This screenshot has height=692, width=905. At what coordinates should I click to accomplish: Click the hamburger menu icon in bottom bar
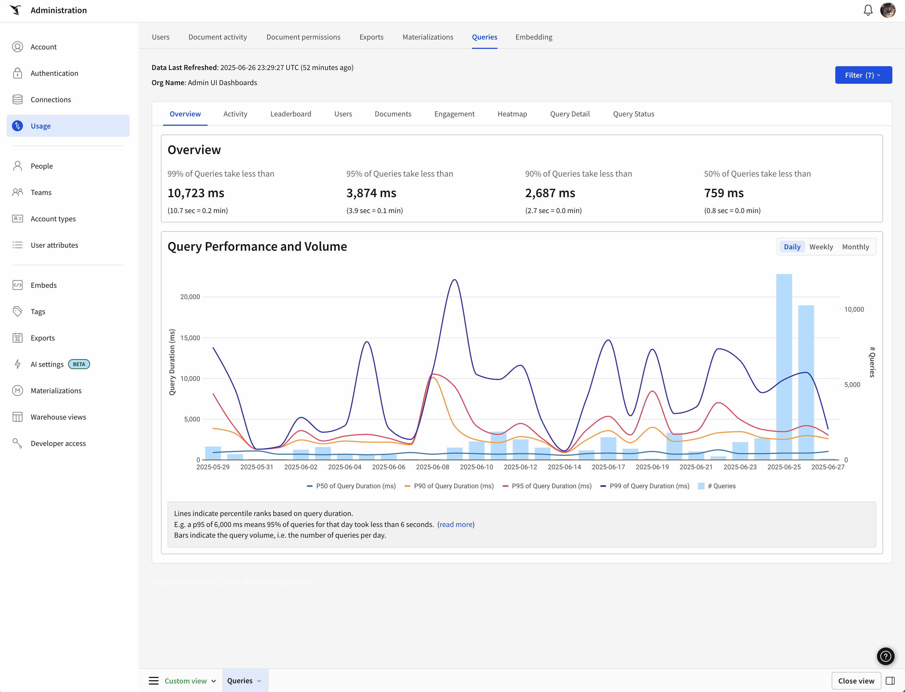pyautogui.click(x=154, y=680)
